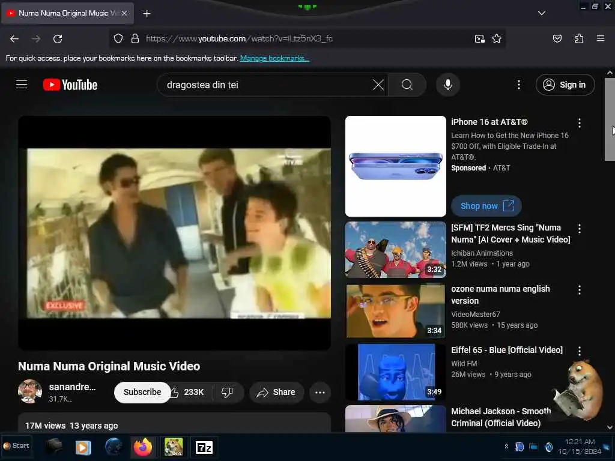Open the Start menu on taskbar
This screenshot has height=461, width=615.
click(x=16, y=446)
